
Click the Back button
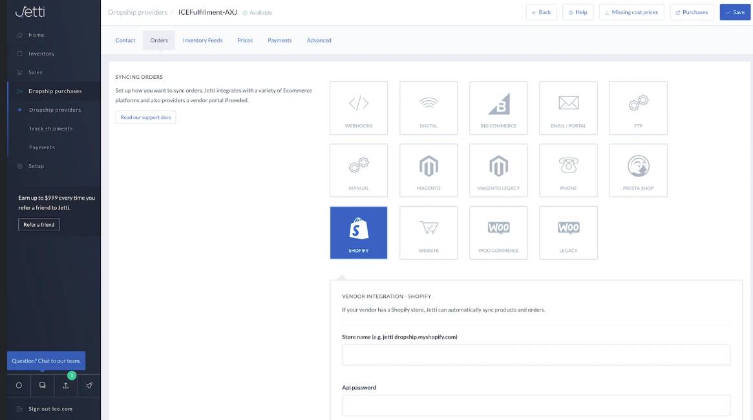[541, 12]
